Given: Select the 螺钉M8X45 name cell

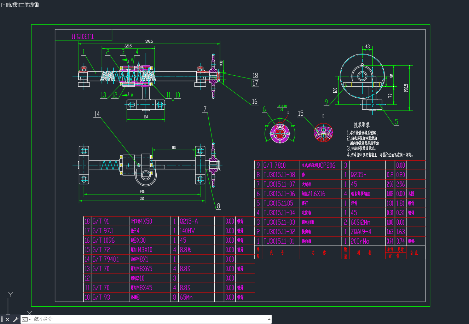Looking at the screenshot, I should (141, 288).
